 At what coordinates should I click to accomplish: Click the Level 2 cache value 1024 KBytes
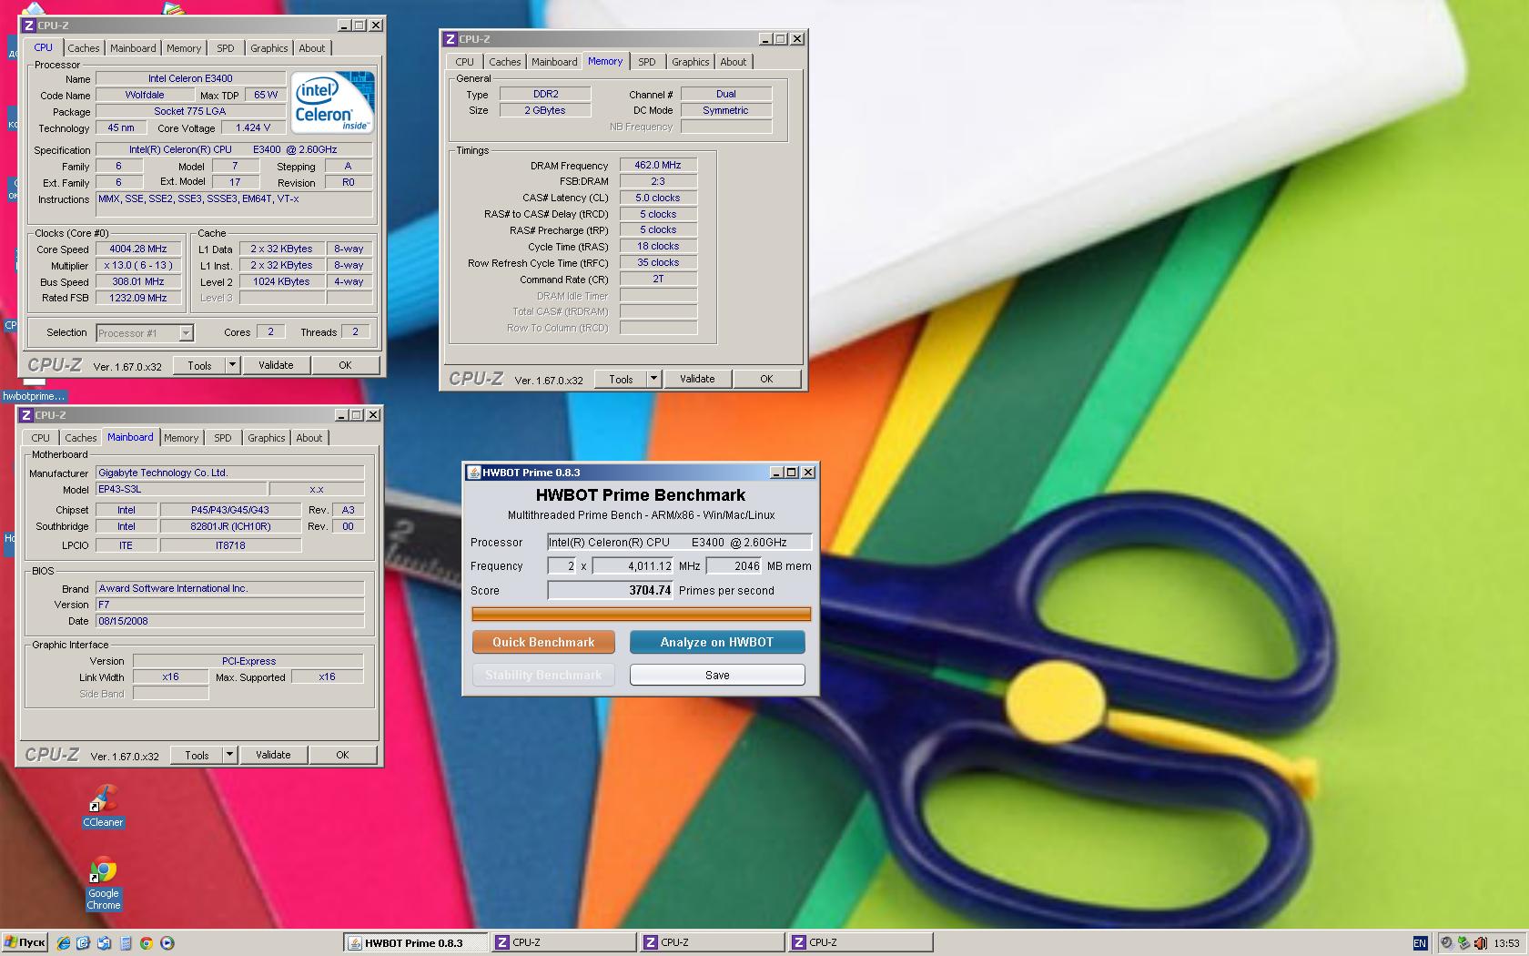pyautogui.click(x=281, y=281)
